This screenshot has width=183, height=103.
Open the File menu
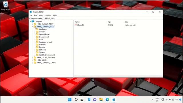(x=31, y=15)
